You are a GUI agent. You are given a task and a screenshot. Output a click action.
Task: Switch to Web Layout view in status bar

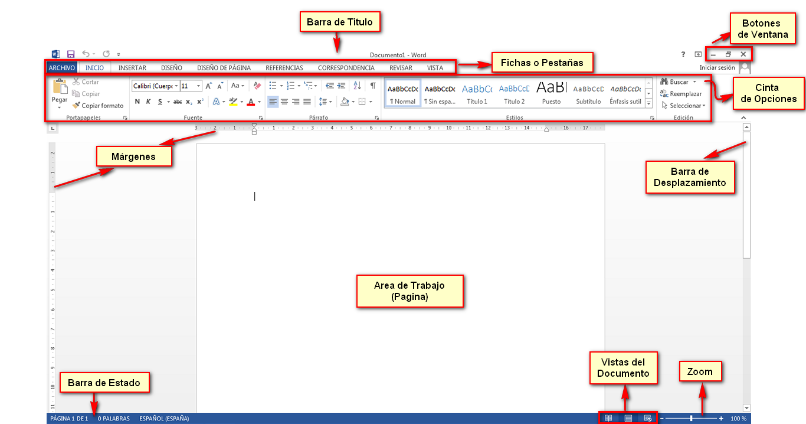(648, 418)
